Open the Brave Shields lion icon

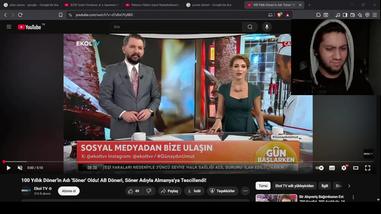(x=279, y=15)
